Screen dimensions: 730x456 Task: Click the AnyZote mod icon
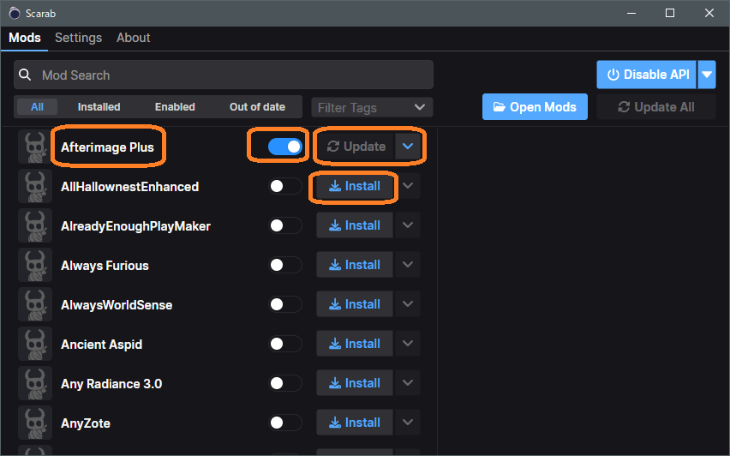(35, 423)
